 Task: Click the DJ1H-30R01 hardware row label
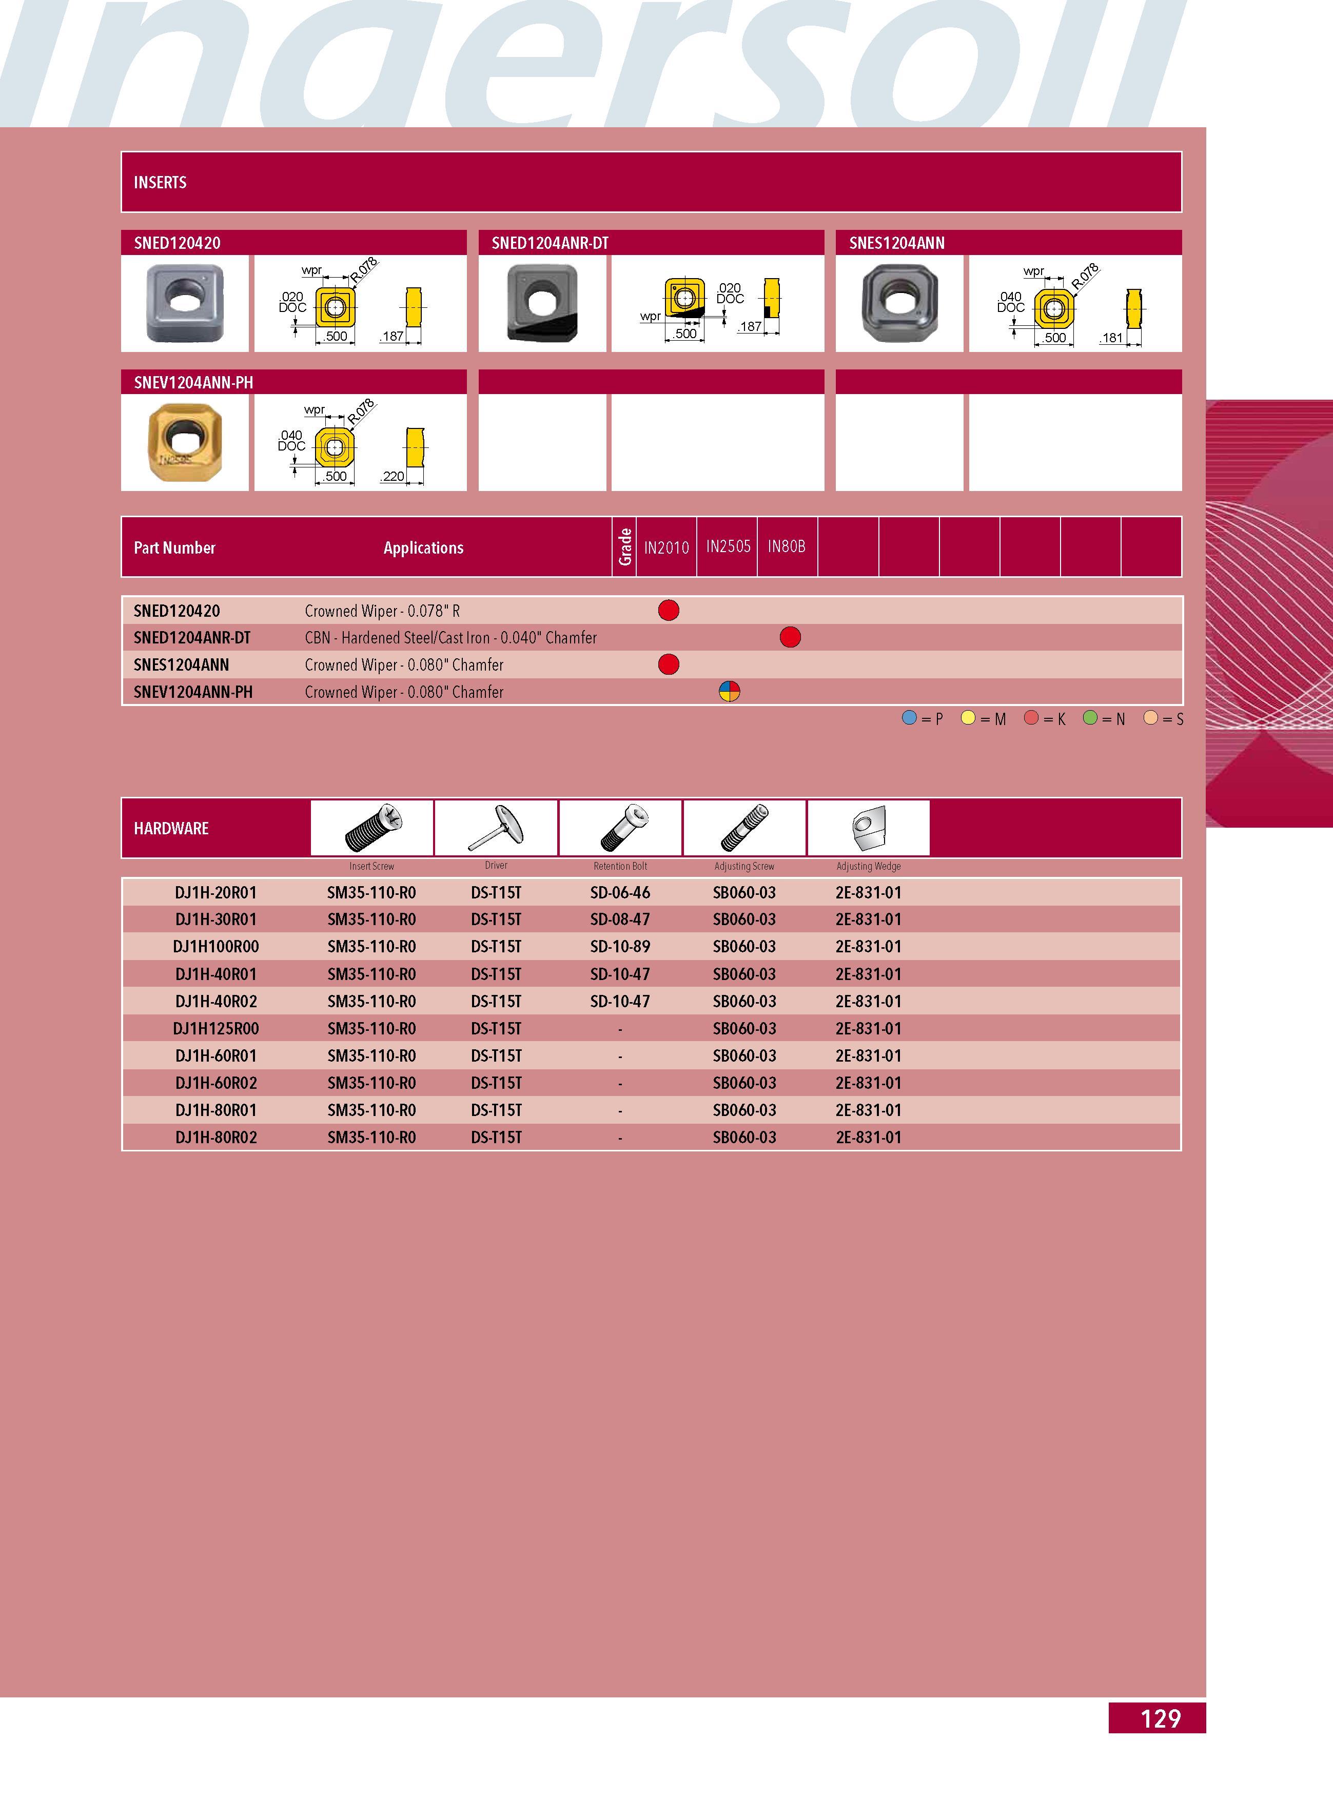pos(215,920)
